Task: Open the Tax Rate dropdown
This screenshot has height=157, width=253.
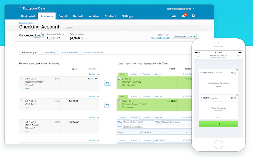Action: (154, 132)
